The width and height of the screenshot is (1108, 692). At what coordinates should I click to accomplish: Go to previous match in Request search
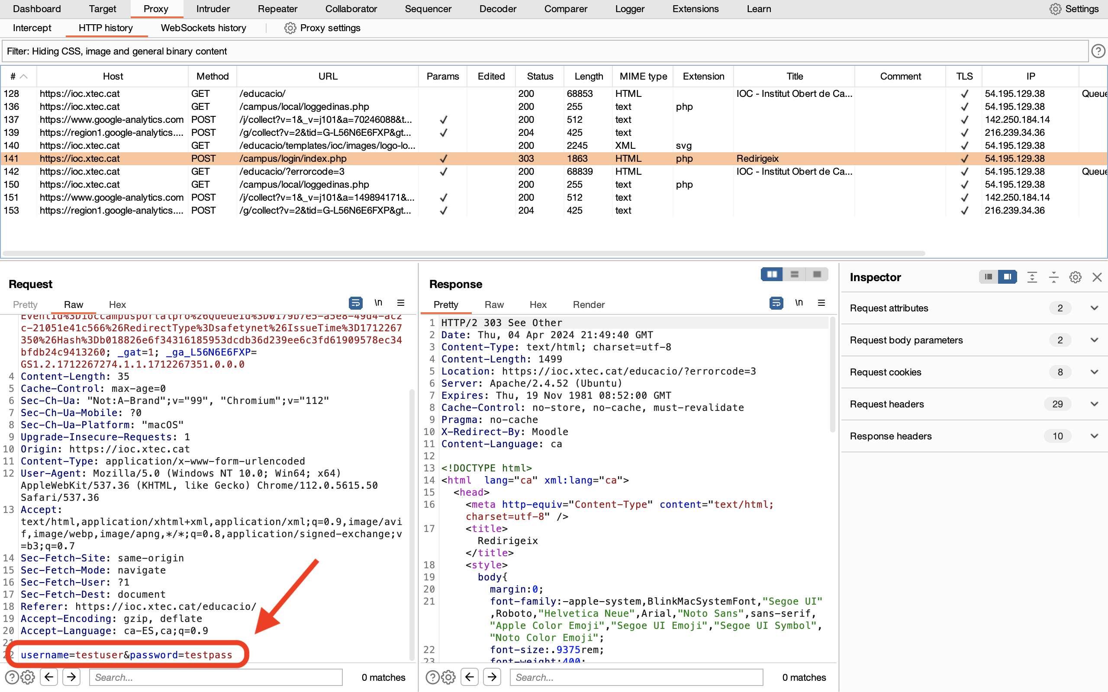pos(49,677)
